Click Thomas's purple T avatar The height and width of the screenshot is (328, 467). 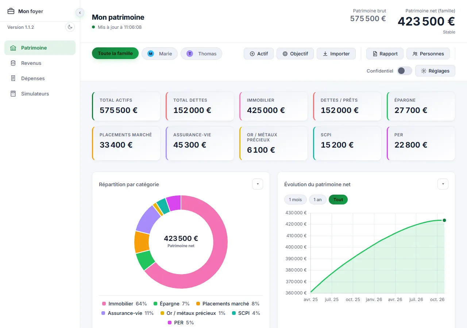pyautogui.click(x=190, y=54)
